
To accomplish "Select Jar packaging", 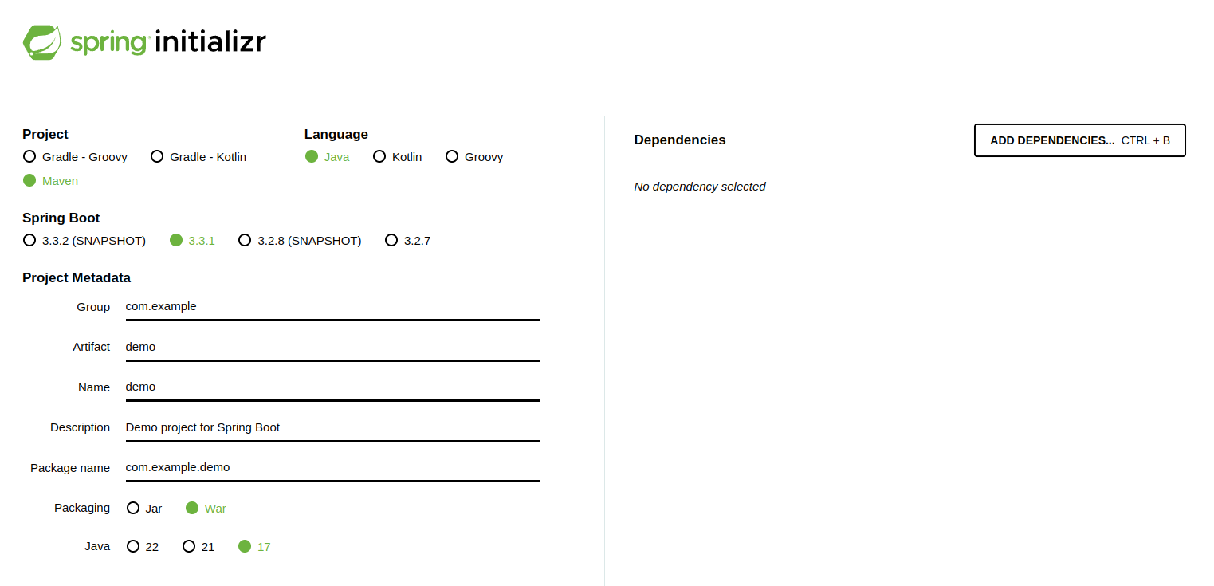I will pos(145,509).
